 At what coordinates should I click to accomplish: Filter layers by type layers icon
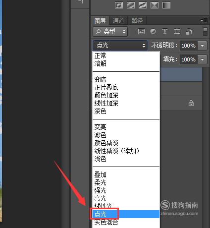(x=165, y=31)
